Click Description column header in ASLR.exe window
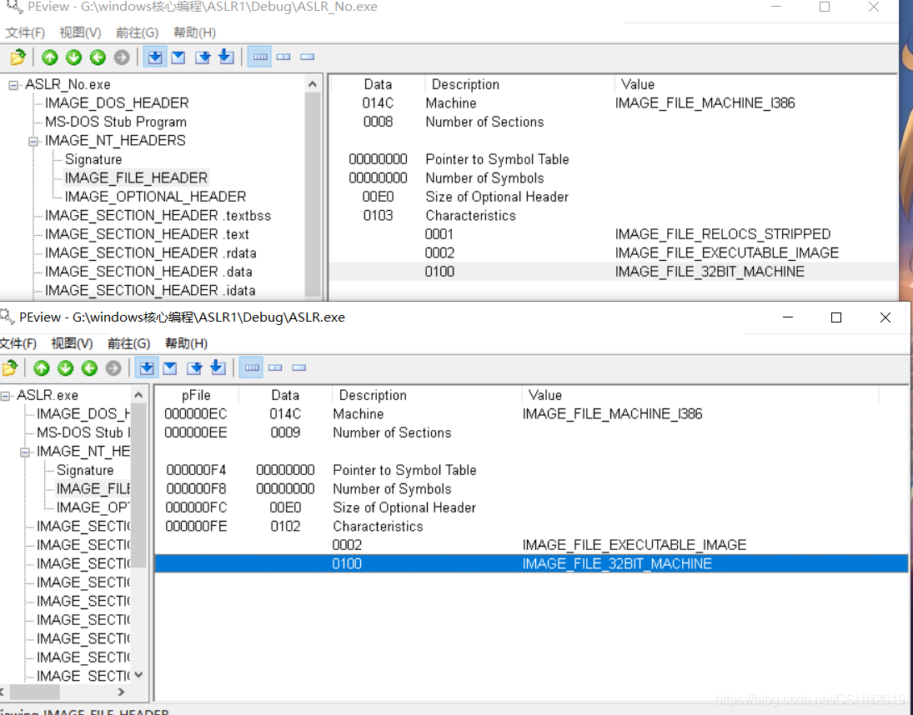Image resolution: width=913 pixels, height=715 pixels. click(x=427, y=396)
